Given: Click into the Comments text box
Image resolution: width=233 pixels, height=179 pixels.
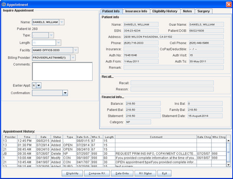Looking at the screenshot, I should click(62, 72).
